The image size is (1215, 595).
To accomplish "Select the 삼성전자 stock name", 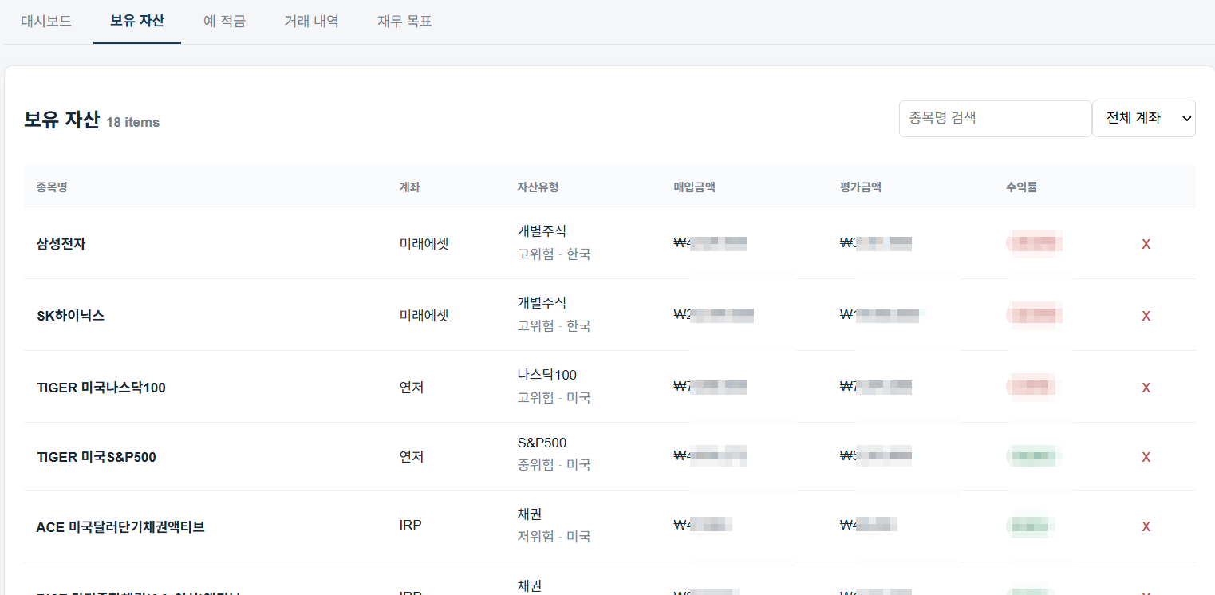I will tap(61, 244).
